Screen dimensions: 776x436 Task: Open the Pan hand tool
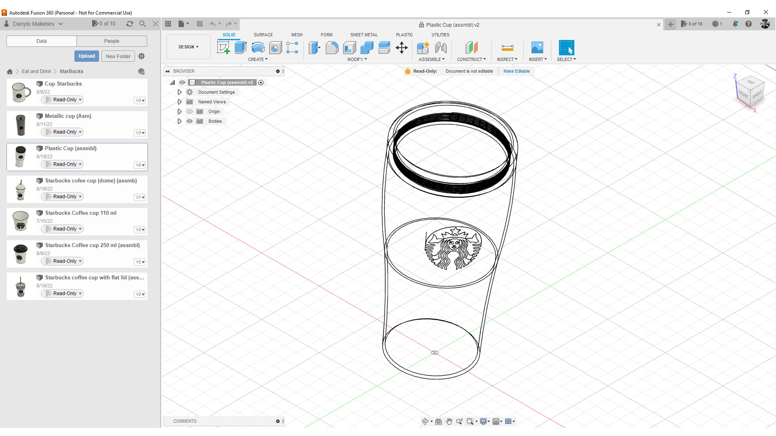click(449, 421)
